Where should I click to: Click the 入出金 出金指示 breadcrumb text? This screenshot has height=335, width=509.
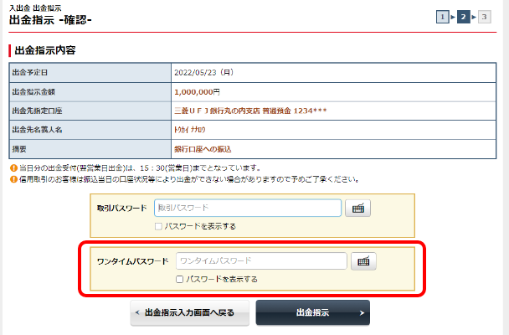35,8
